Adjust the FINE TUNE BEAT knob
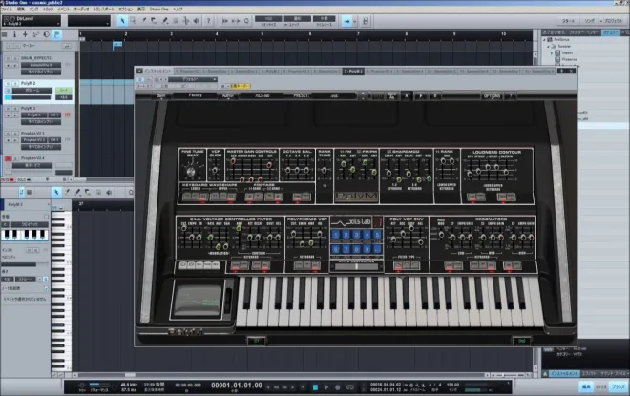The width and height of the screenshot is (630, 396). point(191,172)
